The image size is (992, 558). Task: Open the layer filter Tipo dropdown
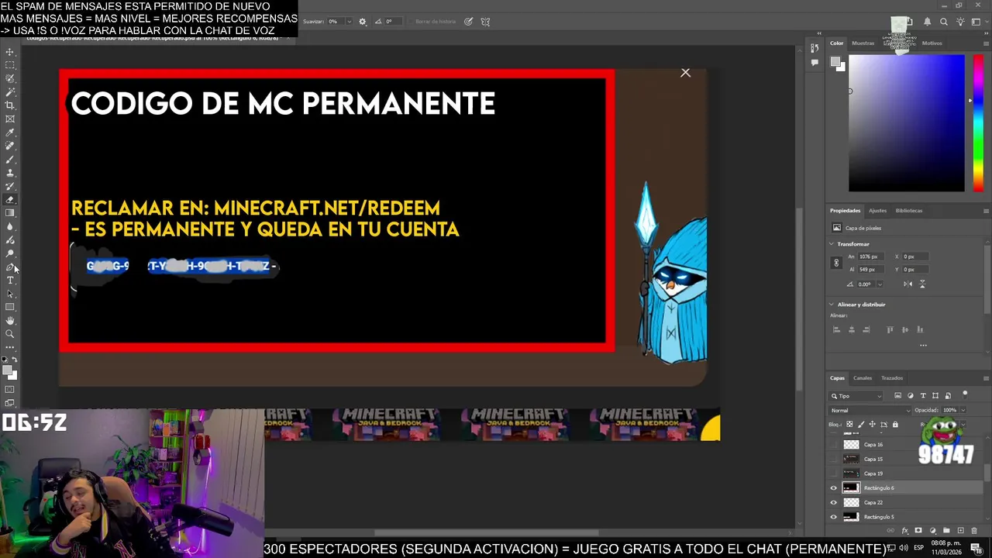(856, 396)
